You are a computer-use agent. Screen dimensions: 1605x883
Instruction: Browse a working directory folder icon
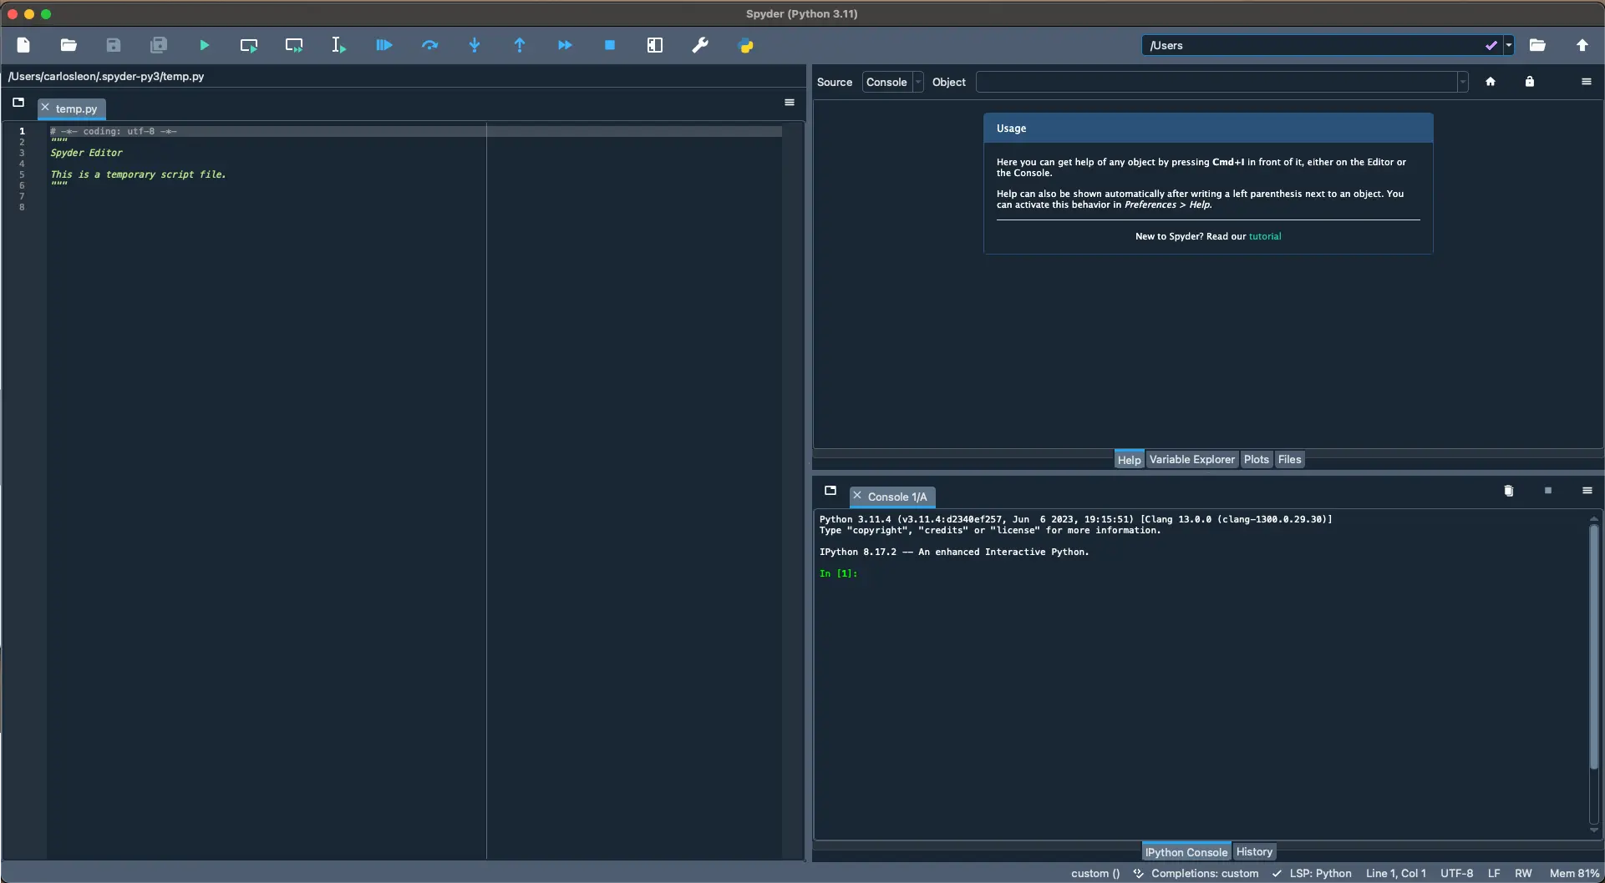click(1537, 45)
